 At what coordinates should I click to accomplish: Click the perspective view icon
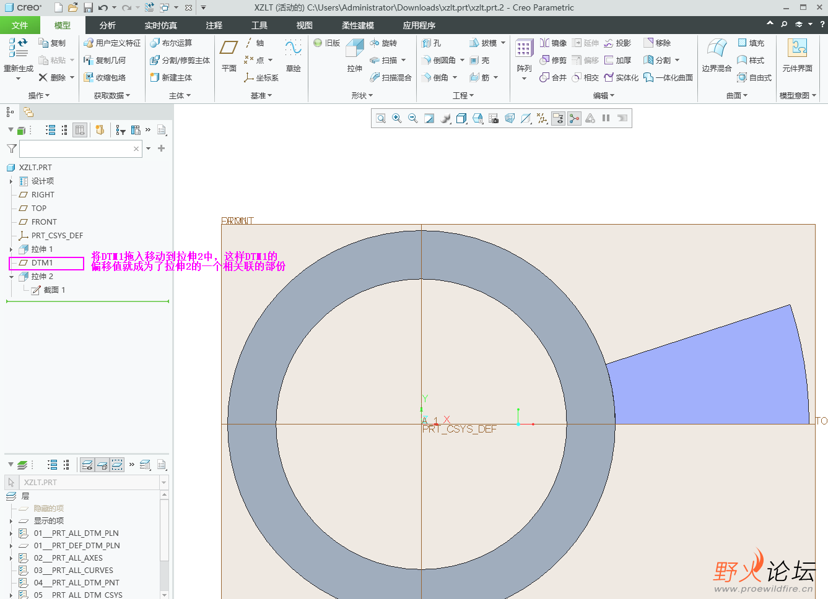click(x=510, y=118)
